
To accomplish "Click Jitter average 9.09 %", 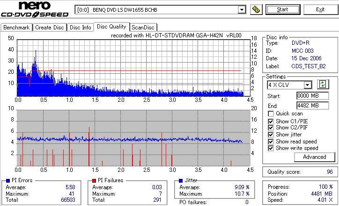I will click(x=242, y=187).
